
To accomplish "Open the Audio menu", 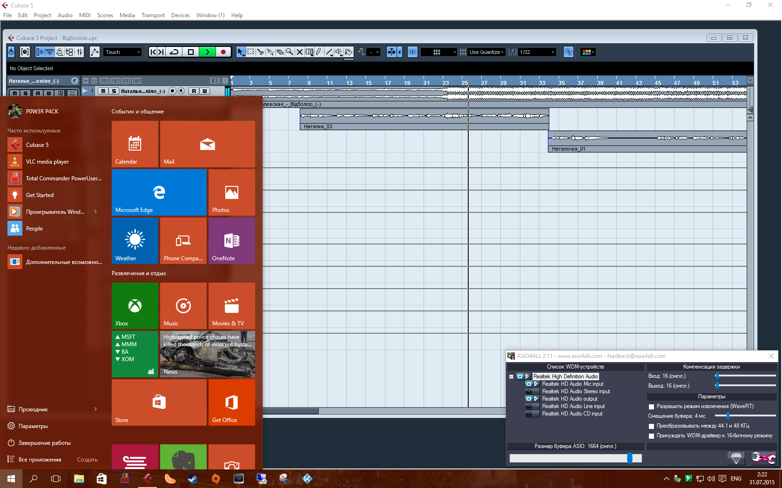I will (65, 15).
